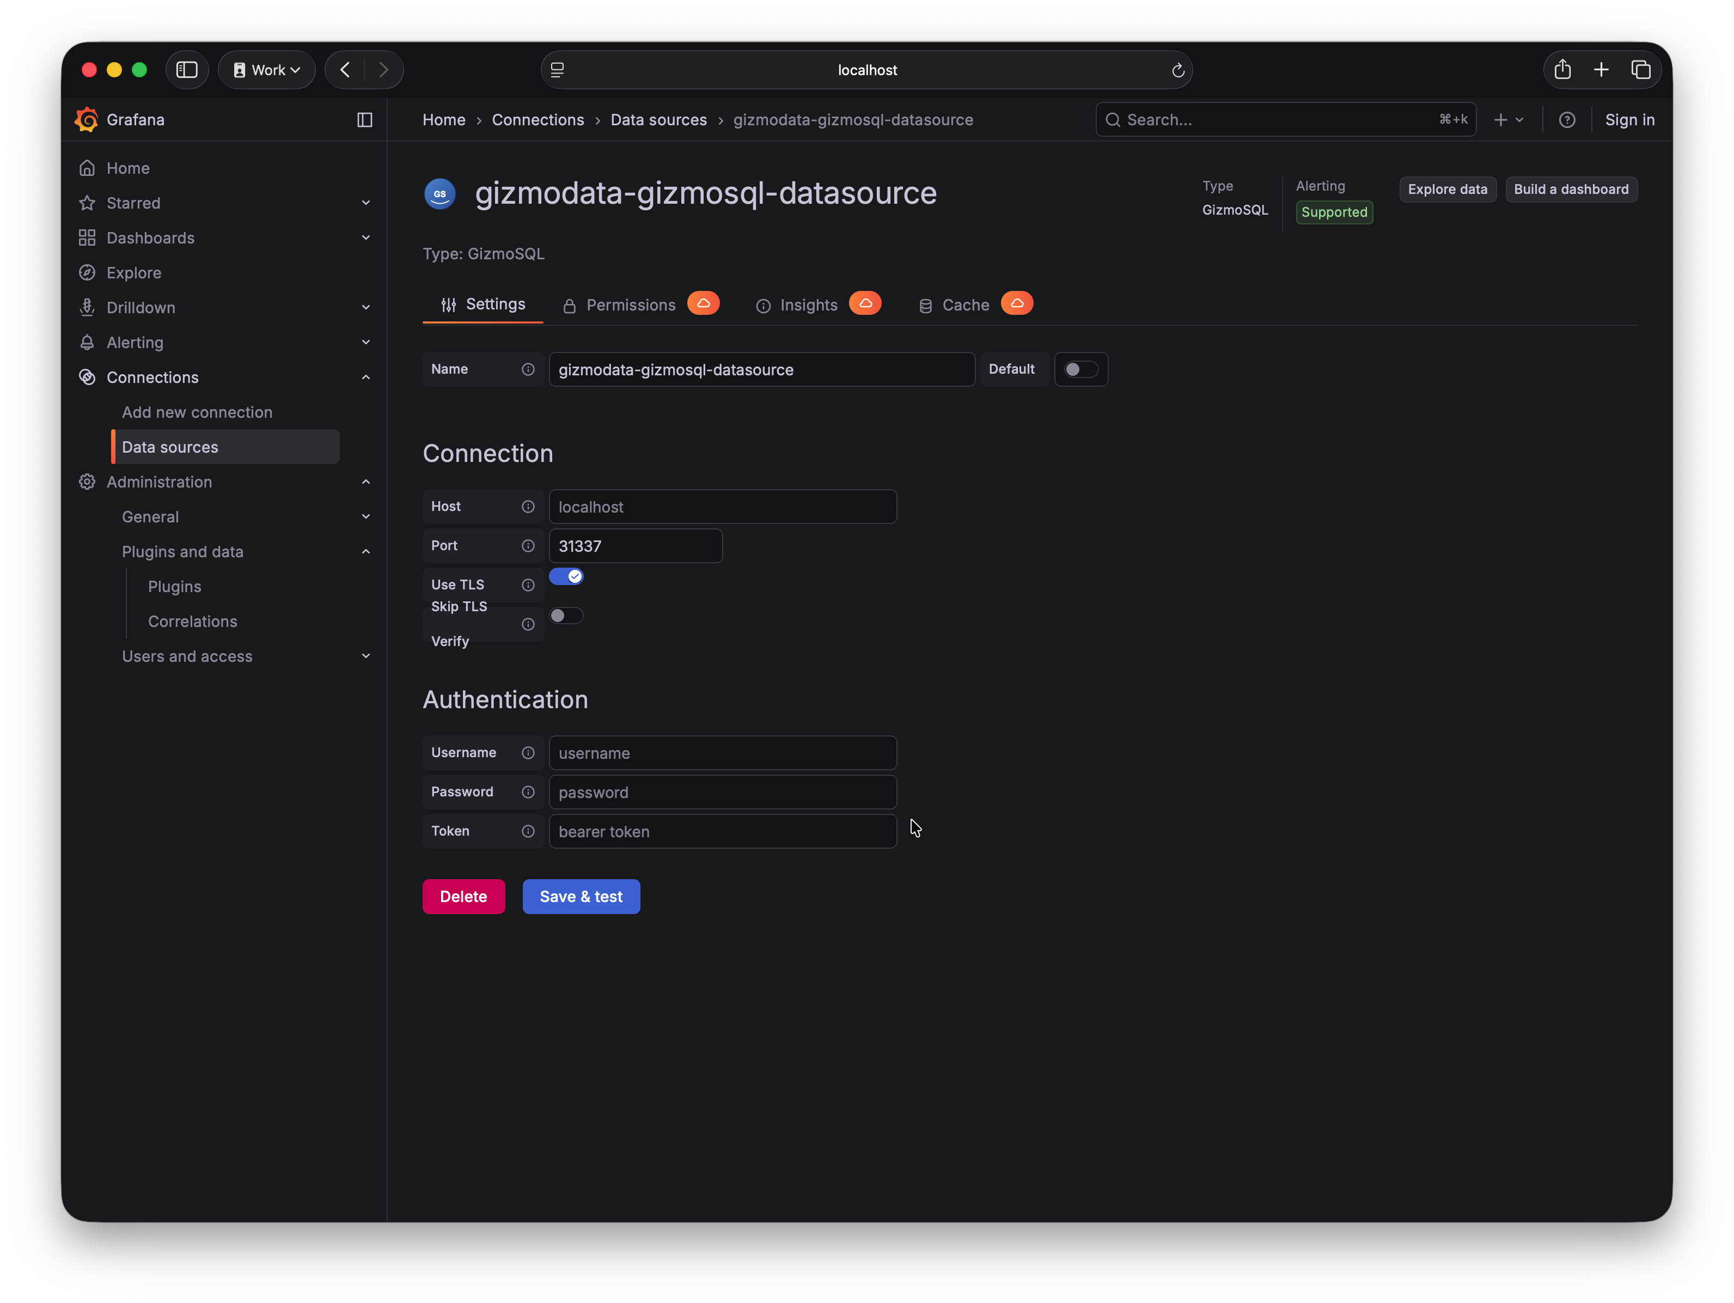Screen dimensions: 1734x1303
Task: Go to Home in the breadcrumb
Action: click(x=444, y=119)
